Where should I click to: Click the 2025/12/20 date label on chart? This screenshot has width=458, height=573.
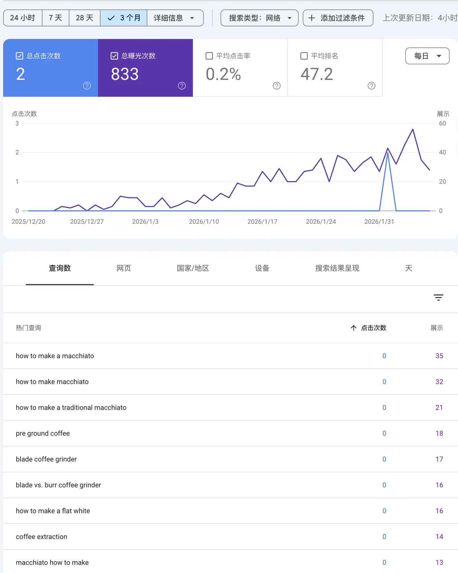point(28,222)
